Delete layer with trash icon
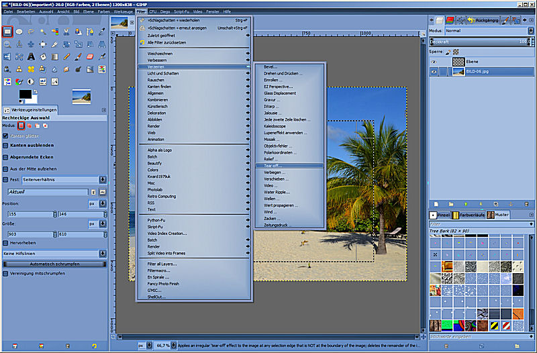 click(527, 205)
